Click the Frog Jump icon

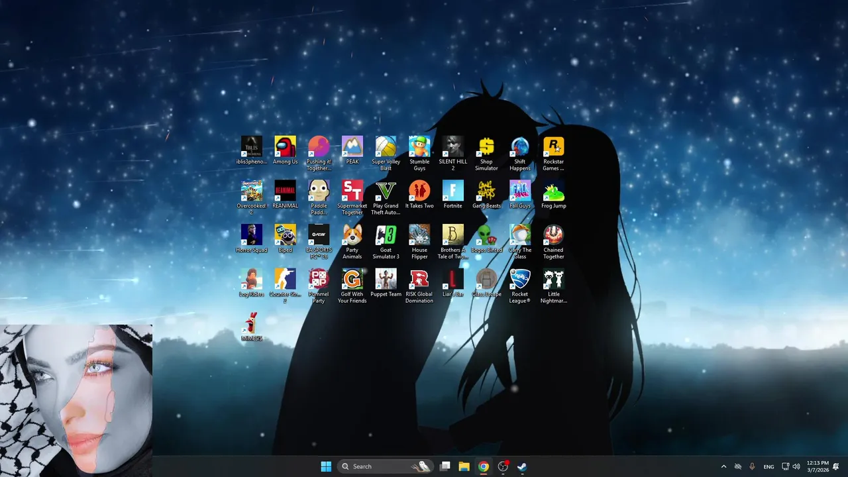[554, 195]
